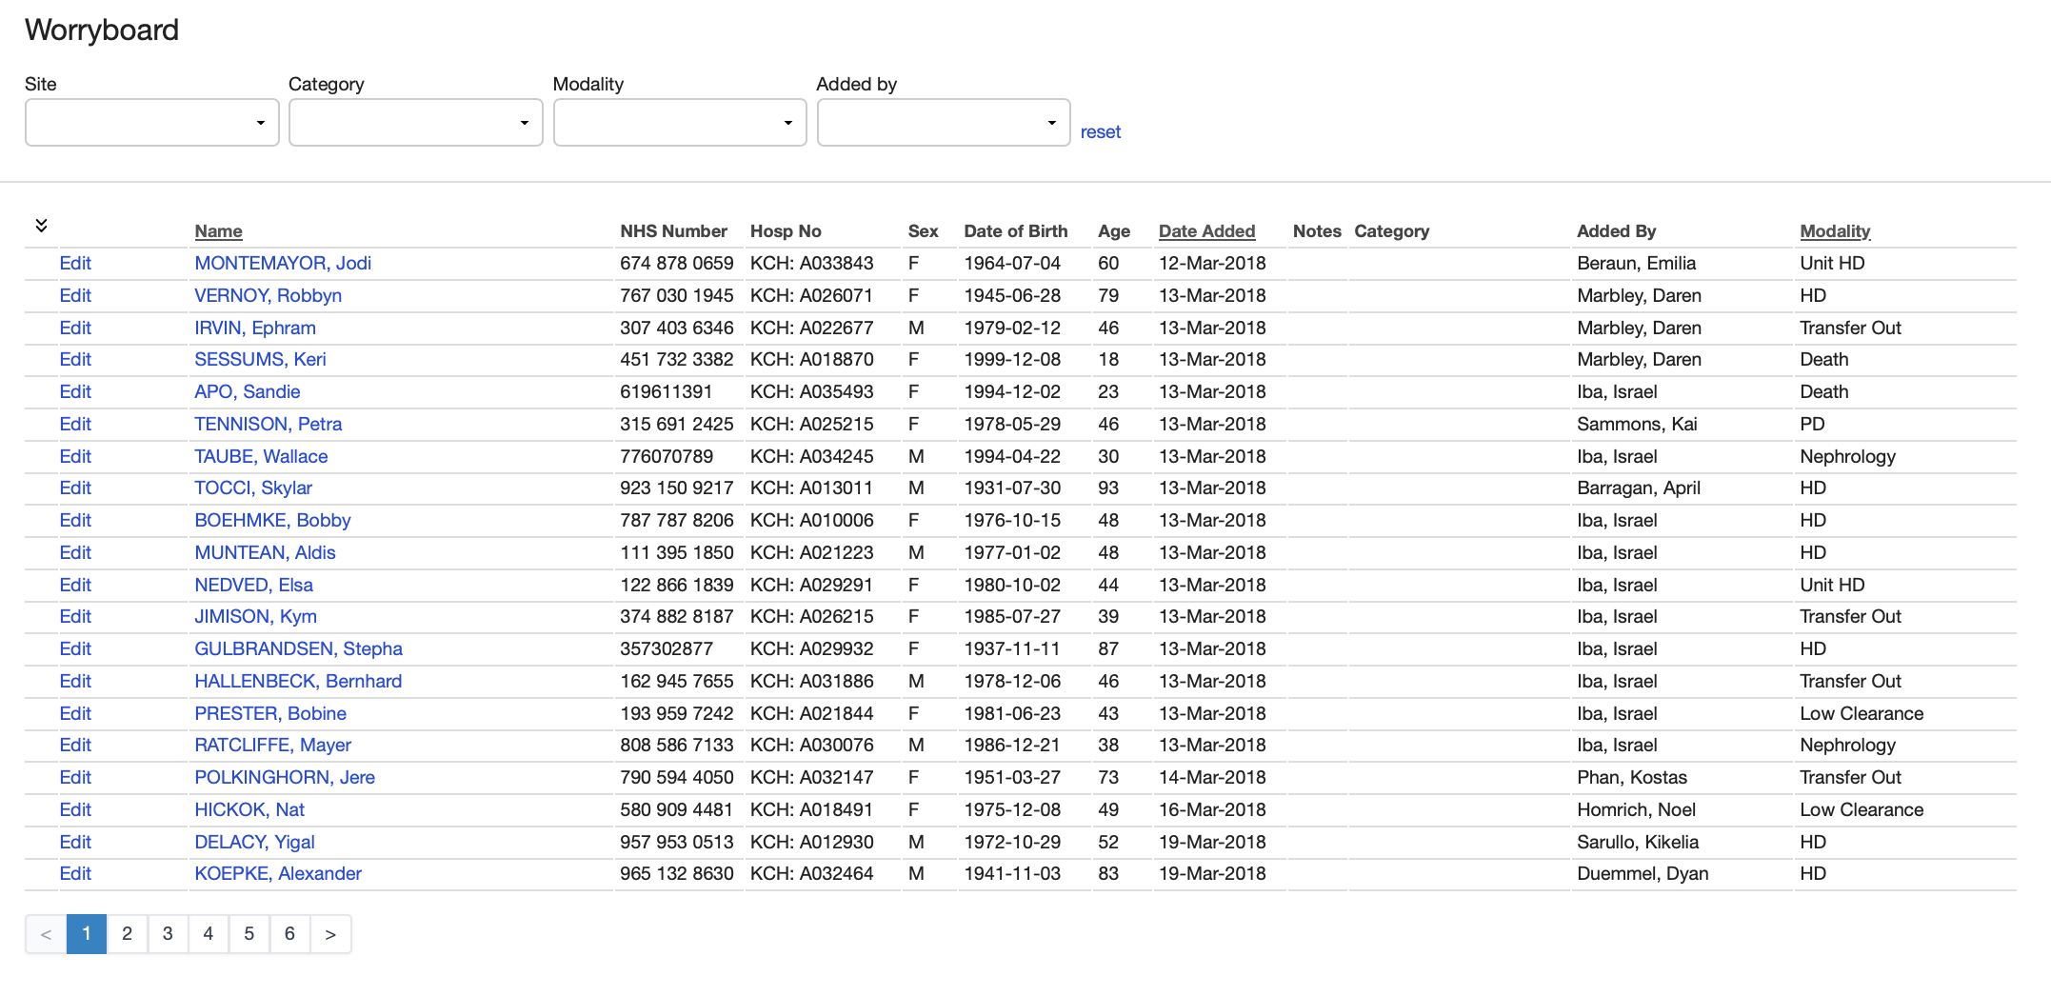2051x996 pixels.
Task: Edit the TOCCI, Skylar entry
Action: tap(75, 488)
